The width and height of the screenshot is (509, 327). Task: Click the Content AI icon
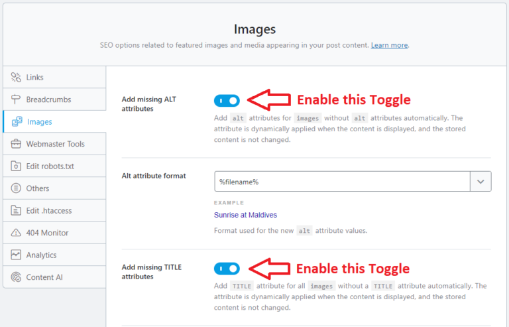pos(17,277)
